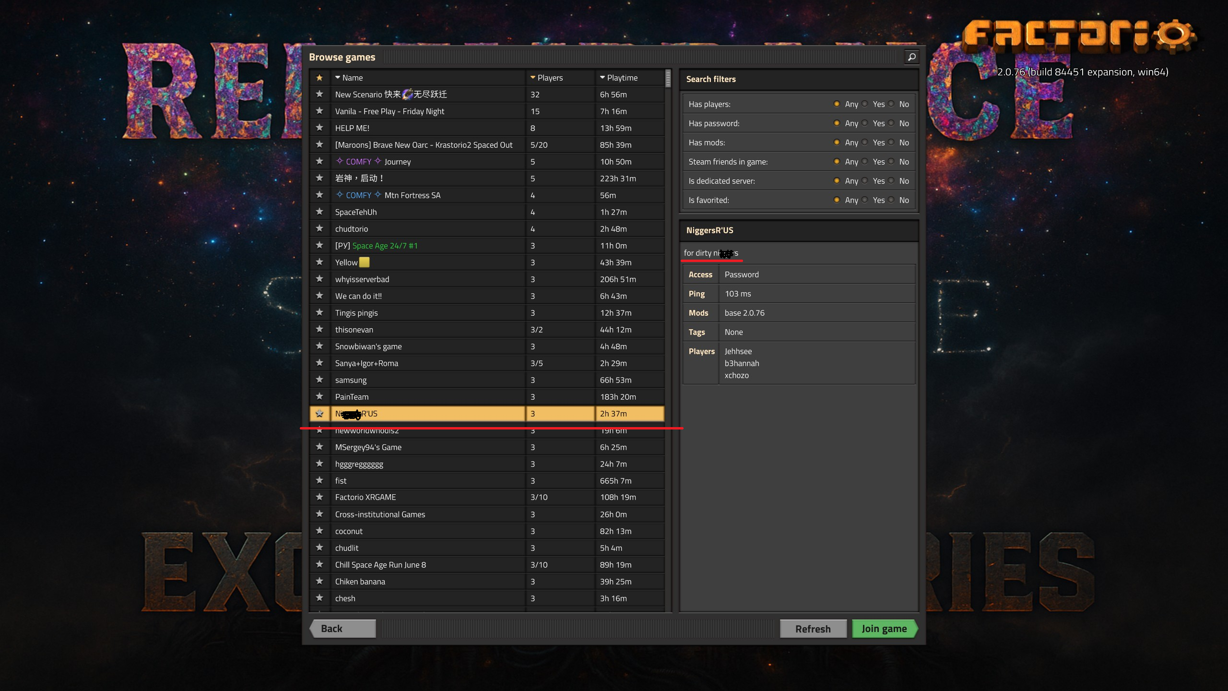Star the Chiken banana game
Image resolution: width=1228 pixels, height=691 pixels.
[319, 582]
